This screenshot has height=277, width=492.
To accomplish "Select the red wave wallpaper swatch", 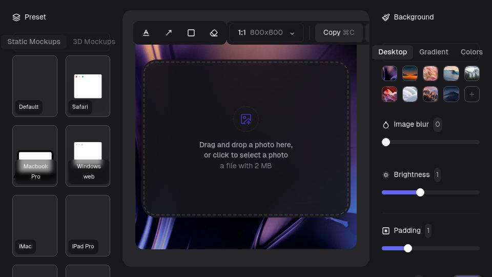I will coord(389,94).
